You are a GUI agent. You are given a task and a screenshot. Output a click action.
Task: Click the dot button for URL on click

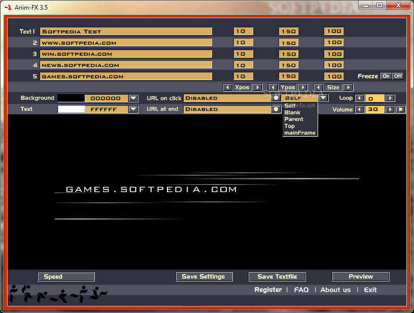coord(276,98)
